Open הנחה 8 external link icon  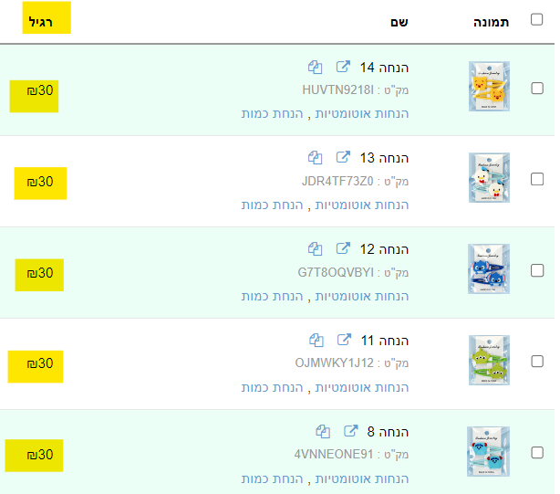pyautogui.click(x=350, y=431)
